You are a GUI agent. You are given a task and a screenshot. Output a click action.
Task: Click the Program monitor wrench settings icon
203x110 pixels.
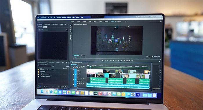click(152, 56)
